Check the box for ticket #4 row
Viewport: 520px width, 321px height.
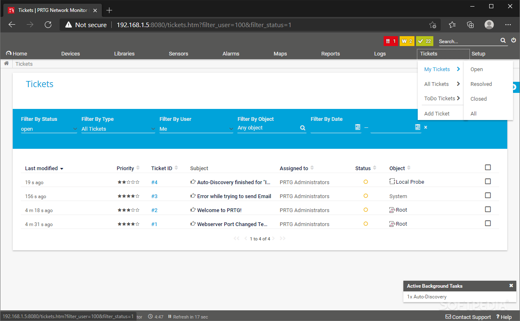[488, 181]
